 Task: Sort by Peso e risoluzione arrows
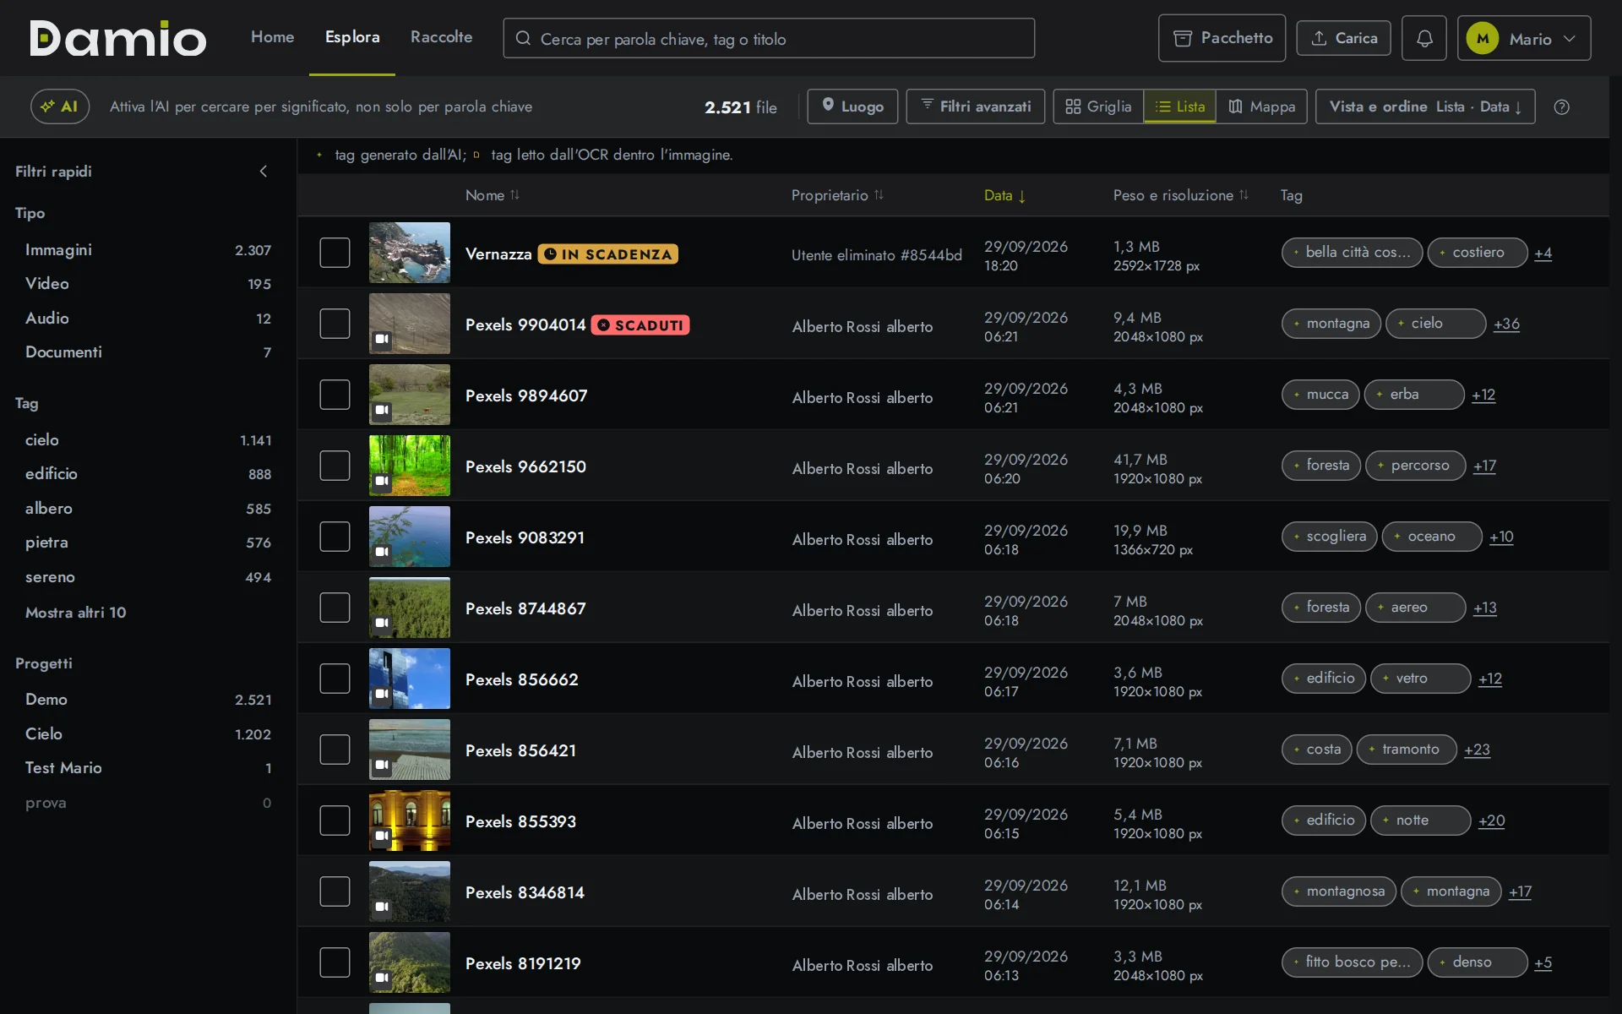pos(1244,195)
